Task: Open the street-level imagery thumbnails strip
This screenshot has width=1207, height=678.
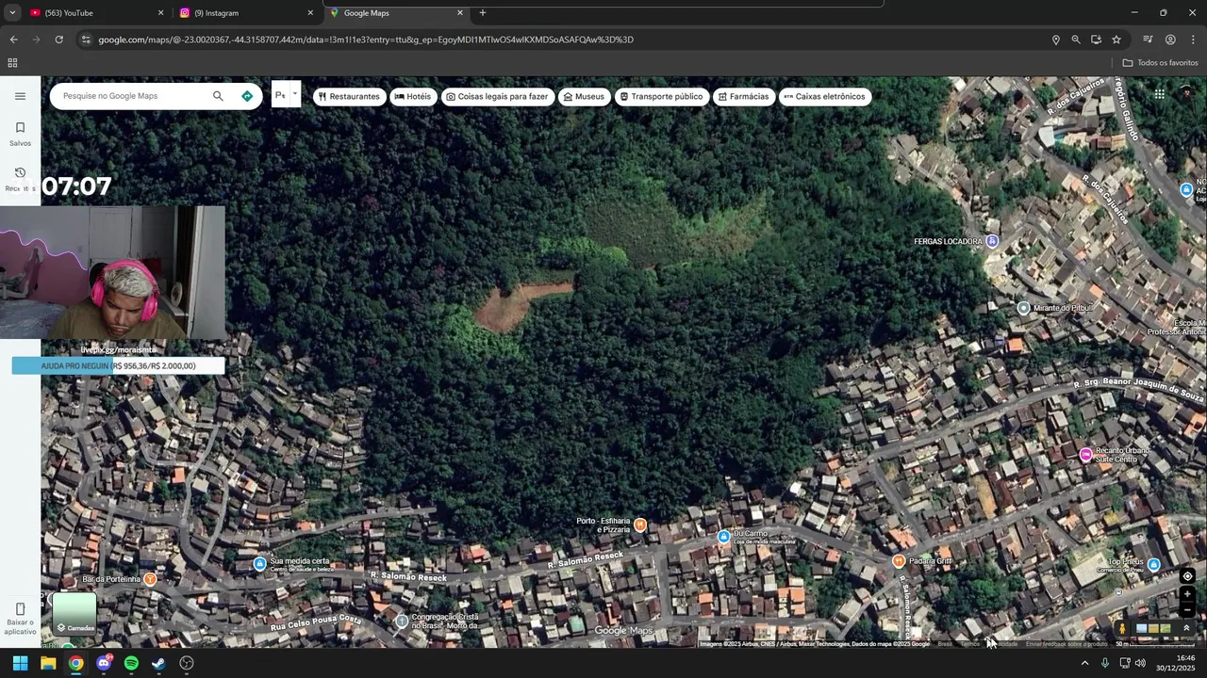Action: tap(1153, 628)
